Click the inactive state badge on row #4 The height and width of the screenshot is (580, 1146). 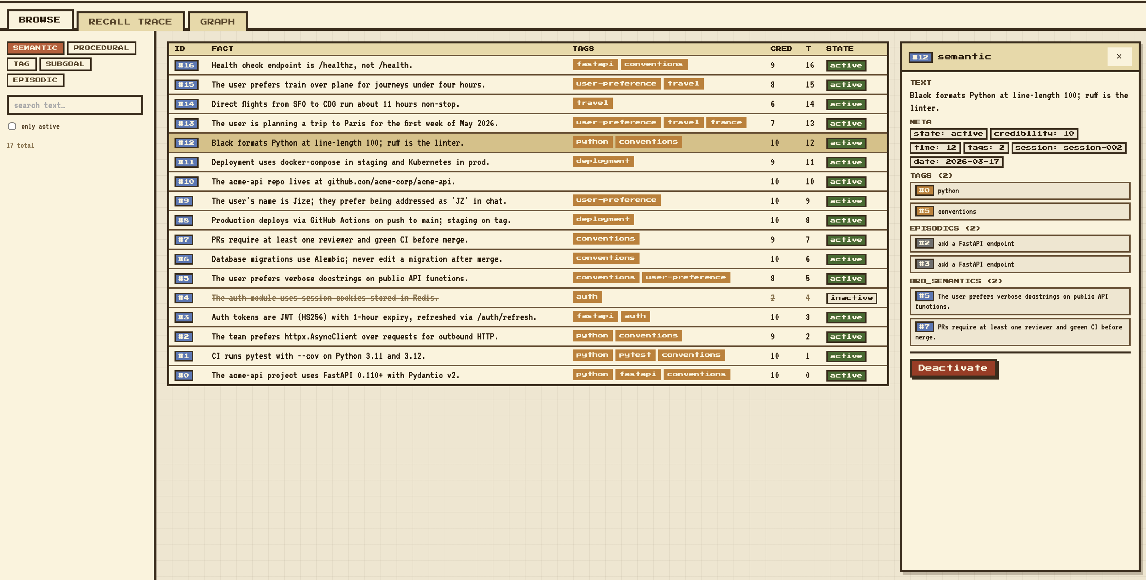click(851, 298)
